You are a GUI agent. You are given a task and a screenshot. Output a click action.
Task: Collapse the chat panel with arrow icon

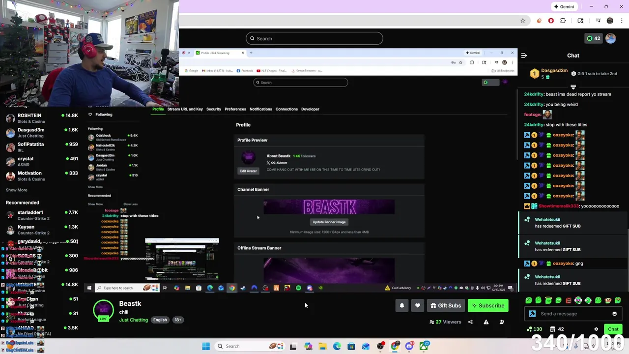tap(524, 56)
